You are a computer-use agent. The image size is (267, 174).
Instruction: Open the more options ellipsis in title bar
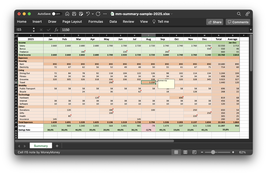pos(105,14)
